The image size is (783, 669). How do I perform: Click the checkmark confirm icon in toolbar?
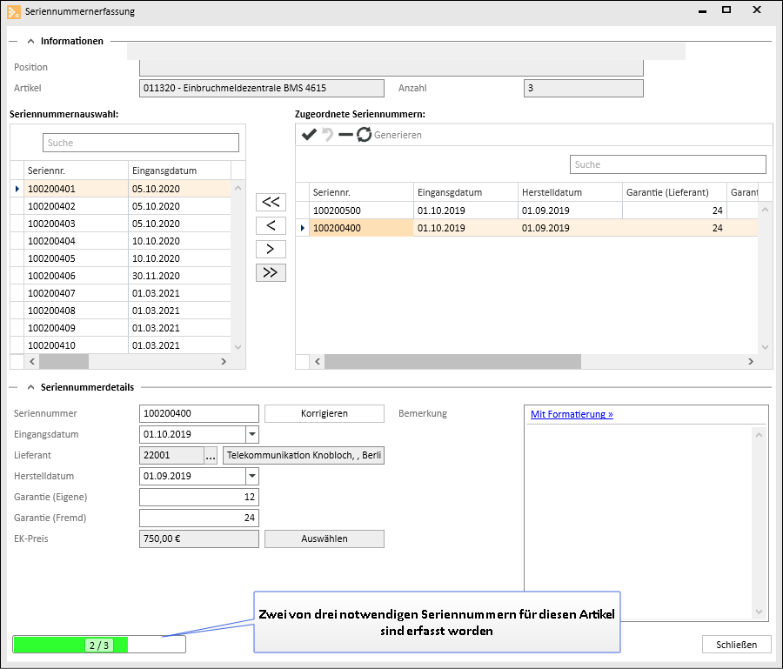coord(308,135)
